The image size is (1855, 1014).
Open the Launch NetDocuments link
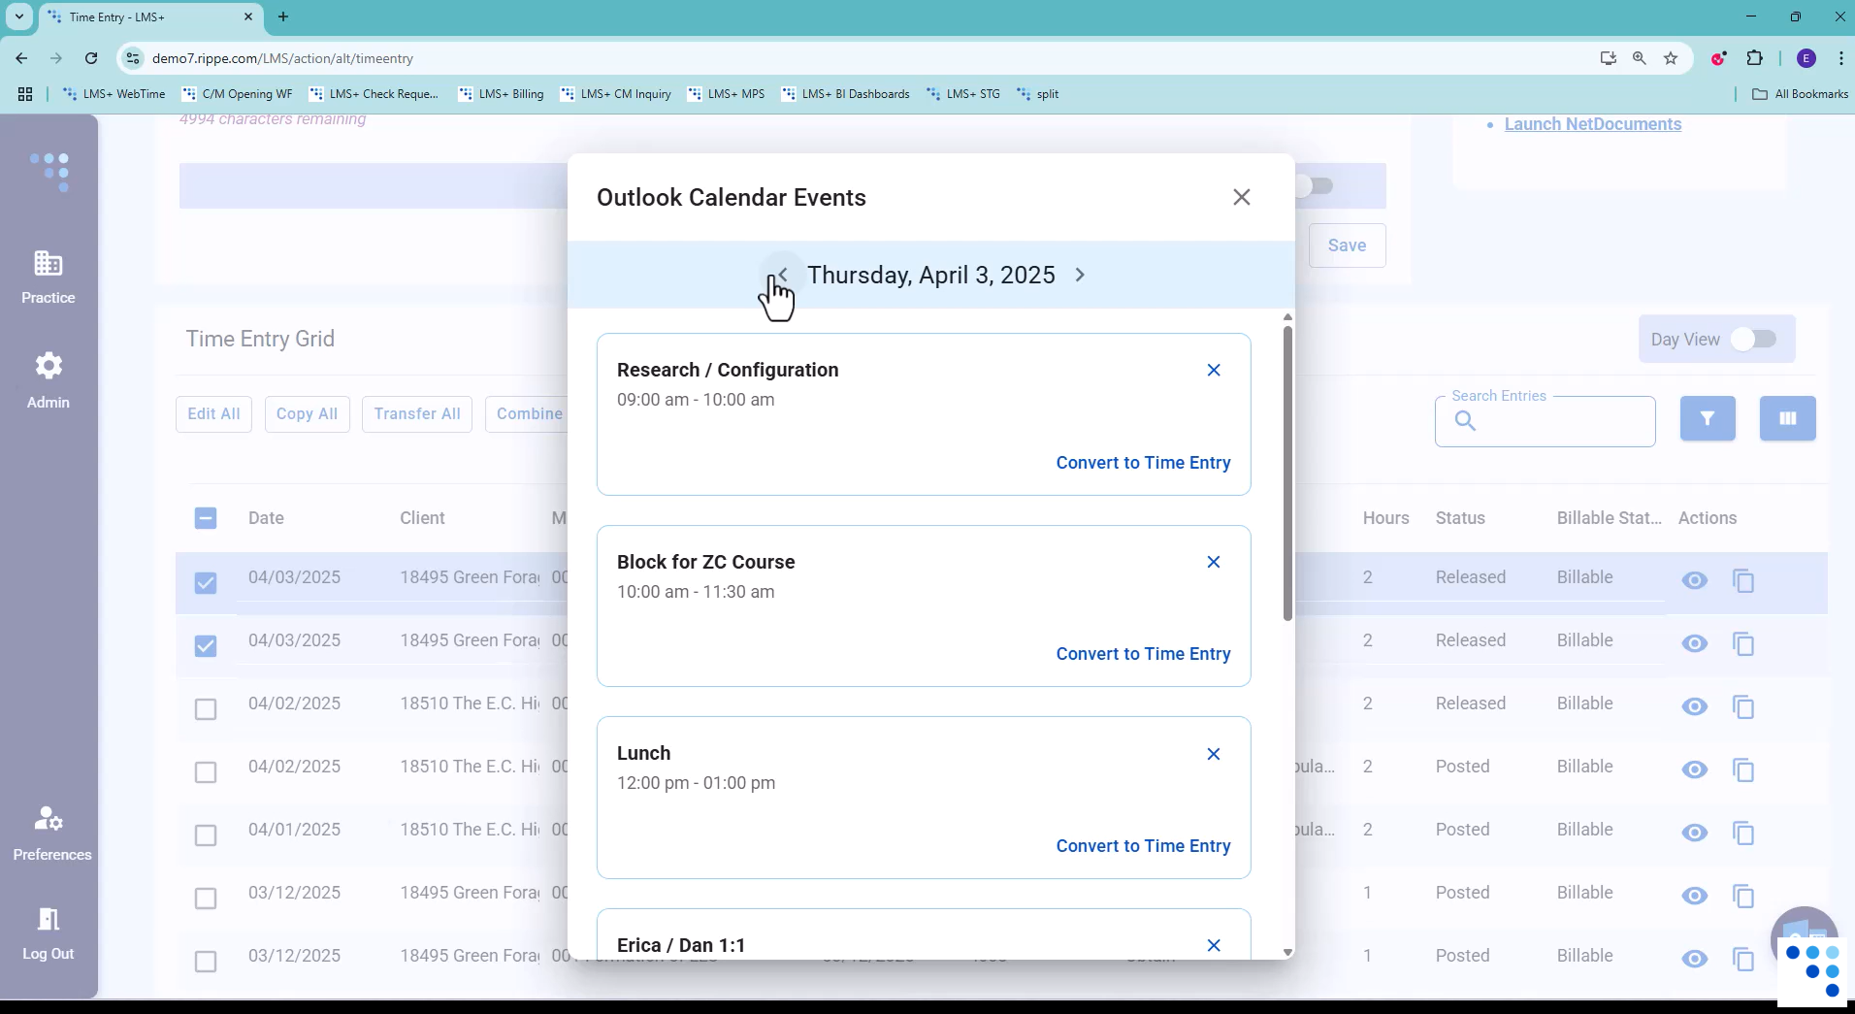click(1592, 124)
